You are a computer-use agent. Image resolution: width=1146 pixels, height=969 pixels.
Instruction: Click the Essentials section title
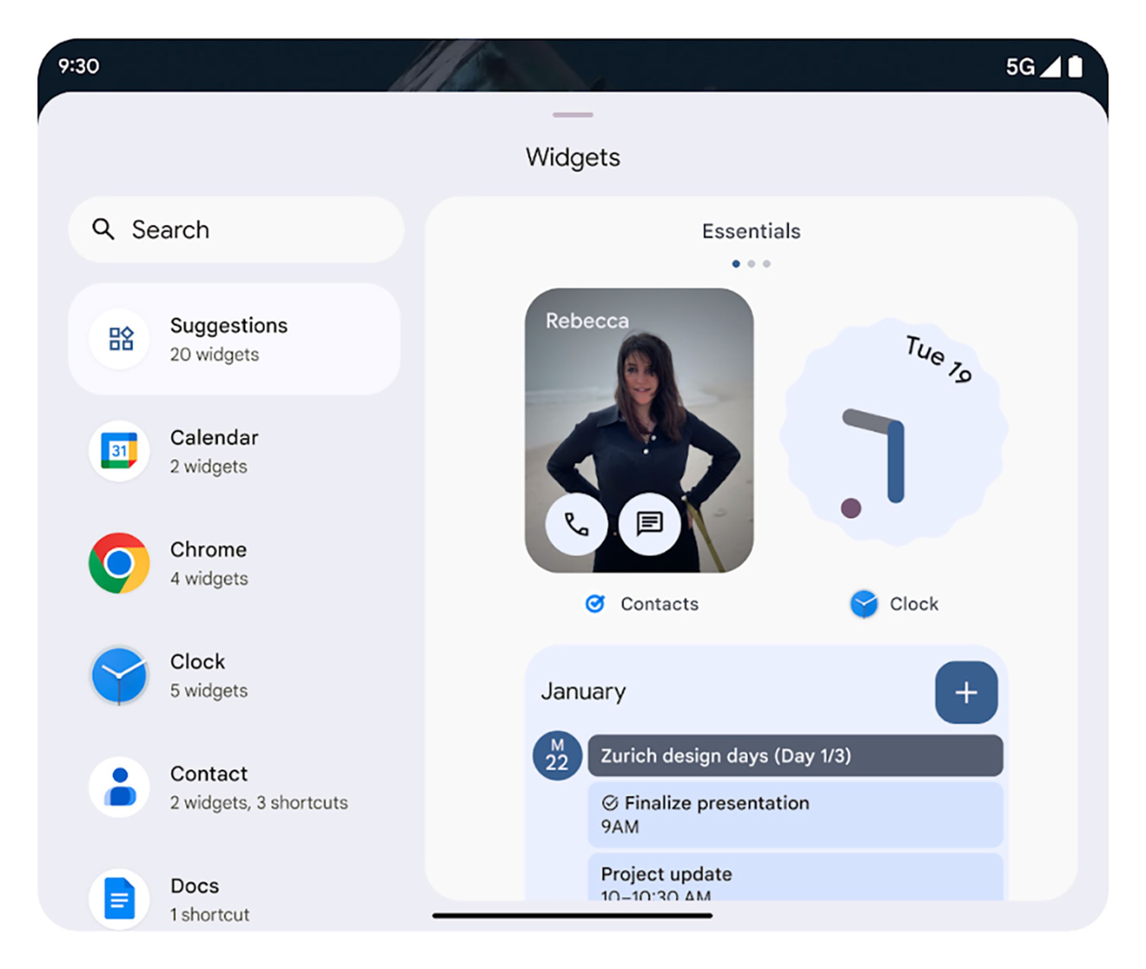(x=751, y=231)
